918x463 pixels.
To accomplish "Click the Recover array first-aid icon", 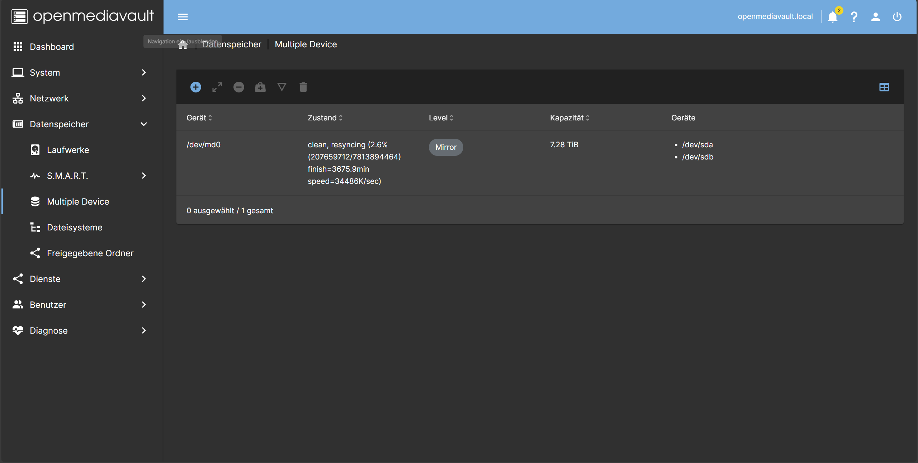I will [x=260, y=87].
